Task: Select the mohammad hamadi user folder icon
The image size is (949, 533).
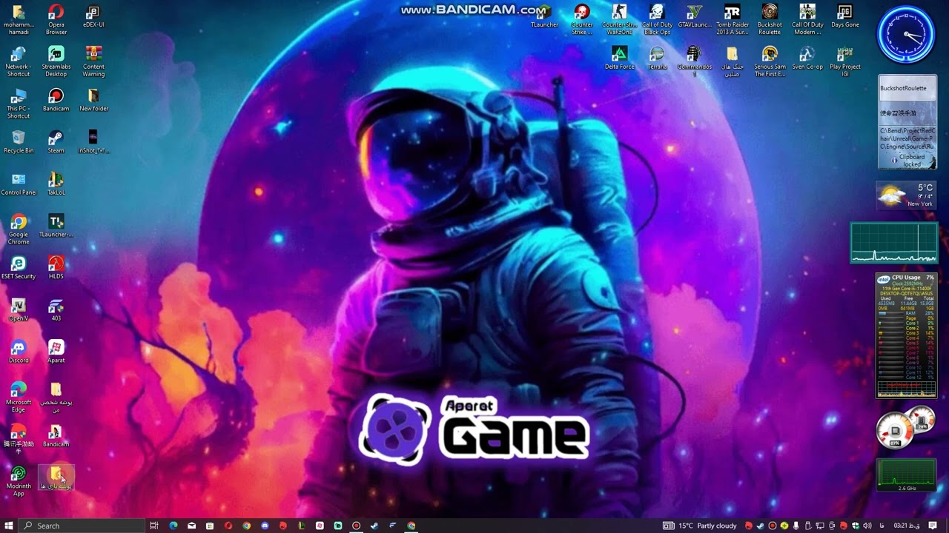Action: (19, 19)
